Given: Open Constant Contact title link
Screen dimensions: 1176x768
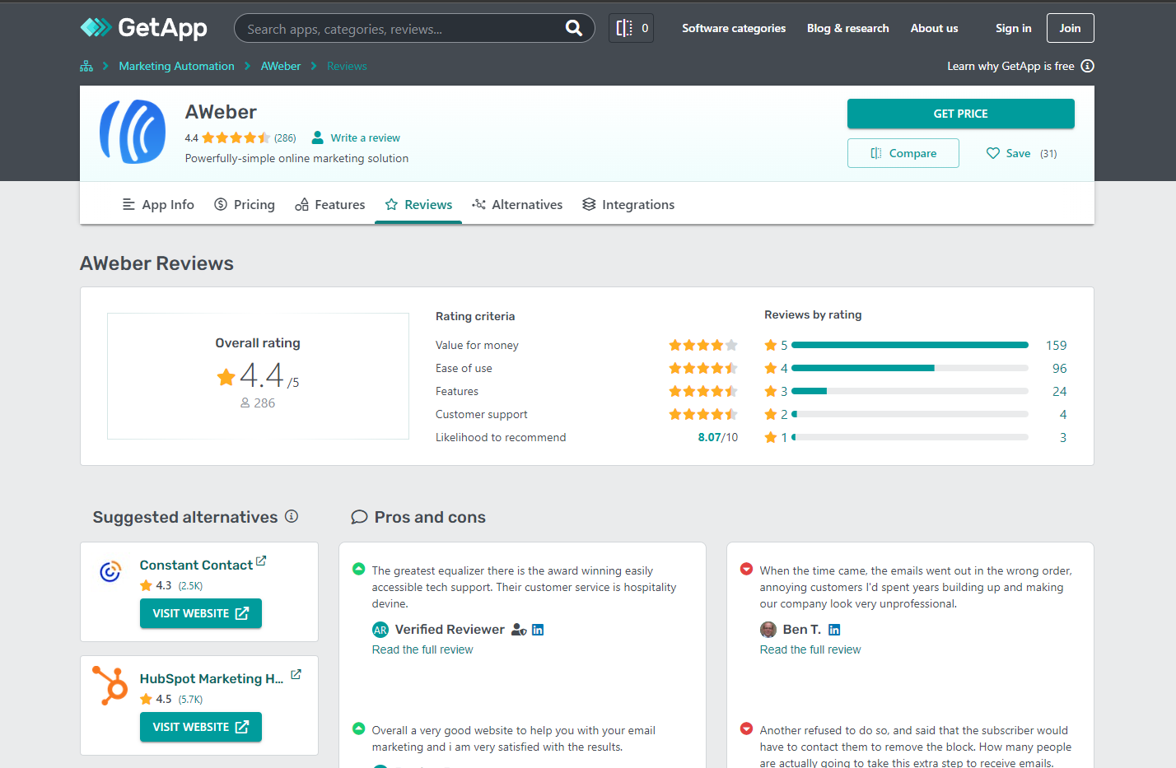Looking at the screenshot, I should coord(196,565).
